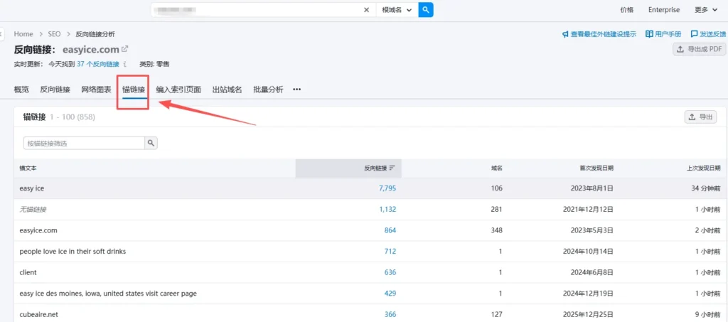Screen dimensions: 728x322
Task: Open 636 backlinks for client
Action: pyautogui.click(x=390, y=272)
